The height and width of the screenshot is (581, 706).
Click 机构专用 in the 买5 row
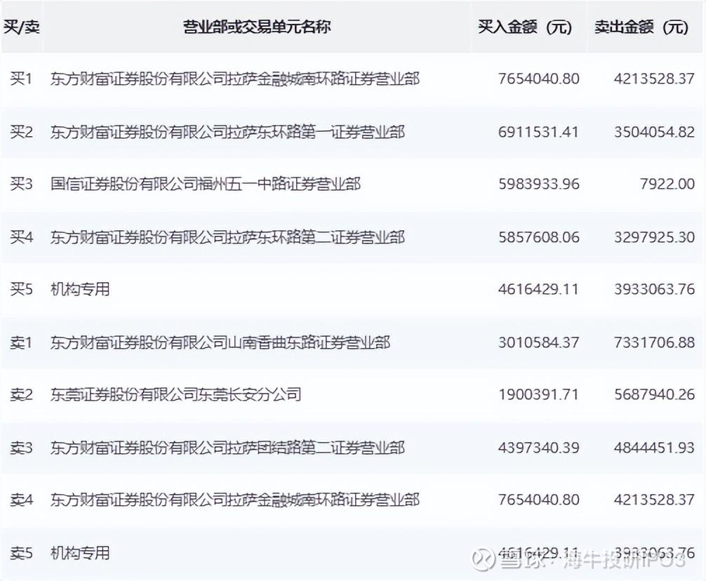point(80,289)
